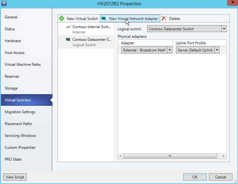This screenshot has width=238, height=184.
Task: Click the Contoso Datacenter Switch card icon
Action: pyautogui.click(x=68, y=40)
